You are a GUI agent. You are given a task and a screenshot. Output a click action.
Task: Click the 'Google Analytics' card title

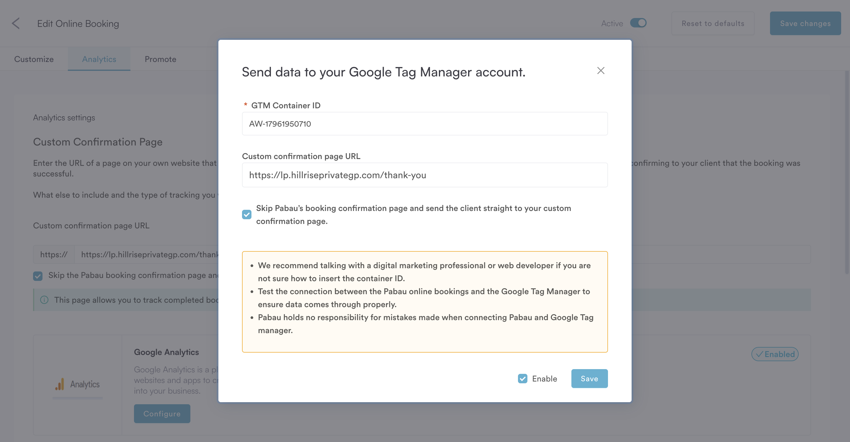point(166,352)
